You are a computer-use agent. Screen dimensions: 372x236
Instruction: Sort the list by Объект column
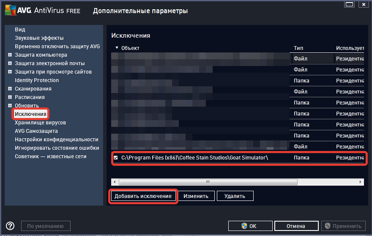[130, 48]
